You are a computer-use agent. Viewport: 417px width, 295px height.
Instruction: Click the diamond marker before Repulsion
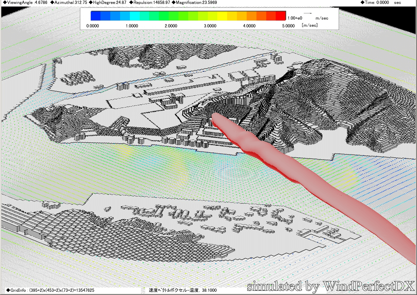click(x=131, y=3)
